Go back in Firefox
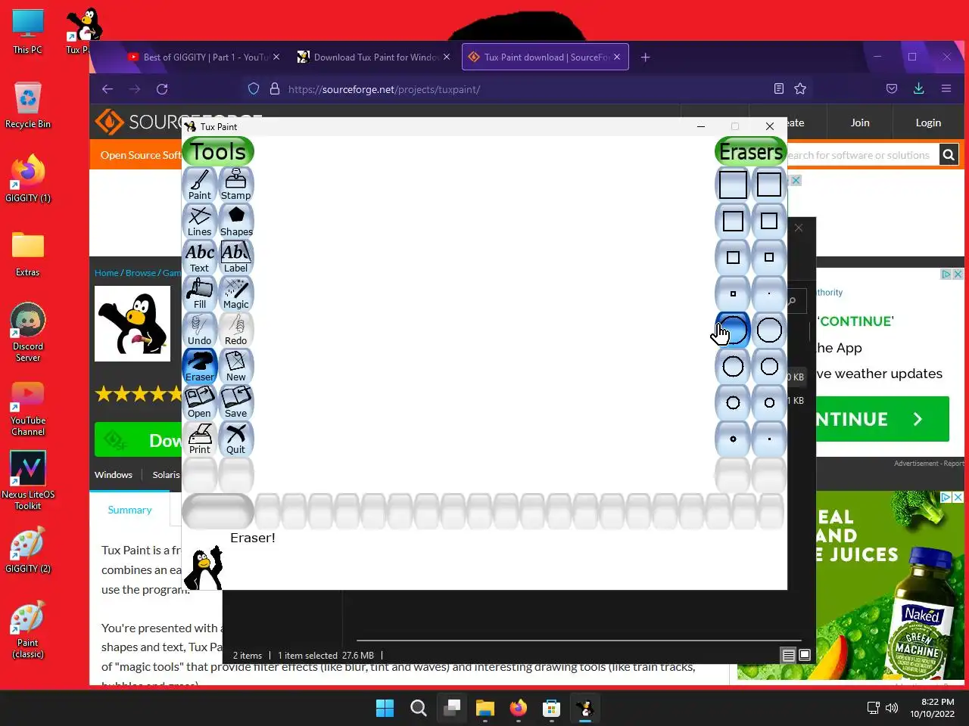 [x=107, y=89]
